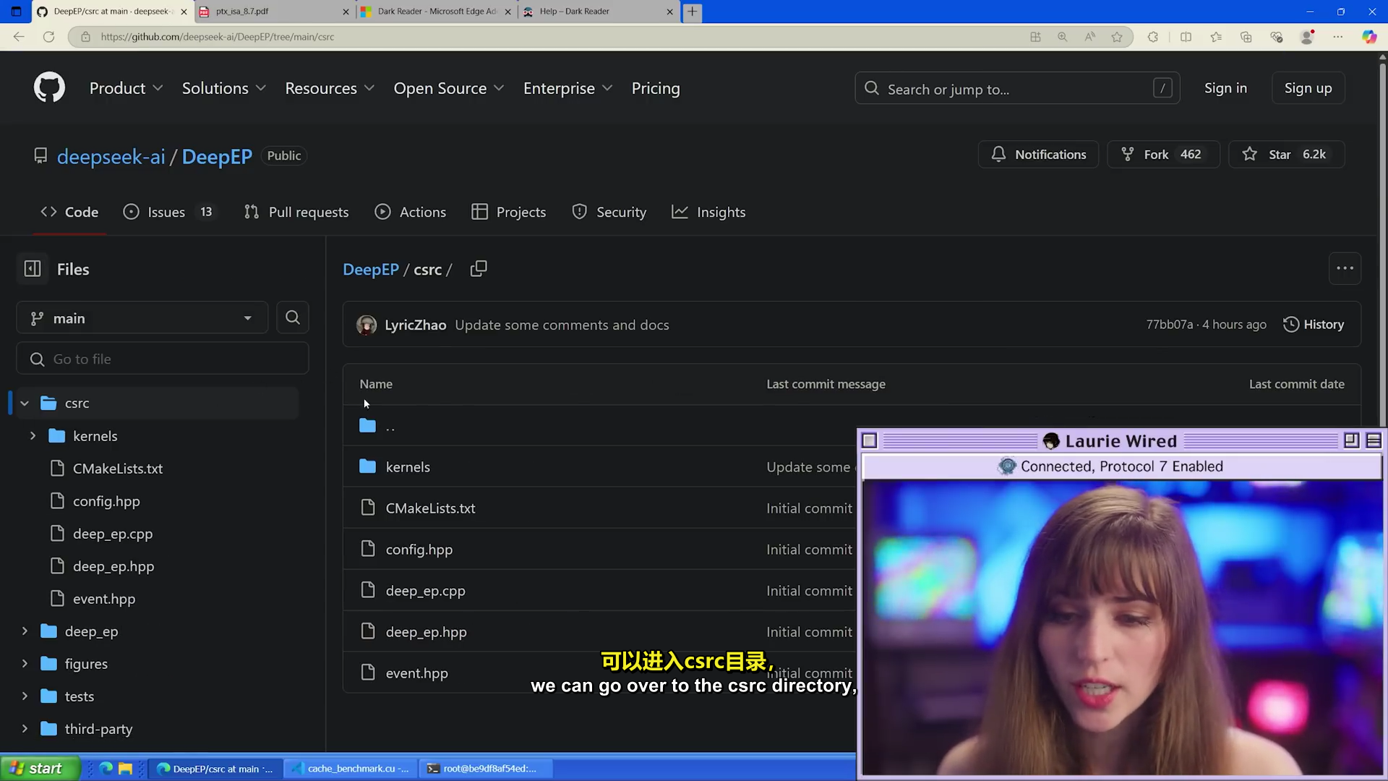The image size is (1388, 781).
Task: Fork the DeepEP repository
Action: [1163, 154]
